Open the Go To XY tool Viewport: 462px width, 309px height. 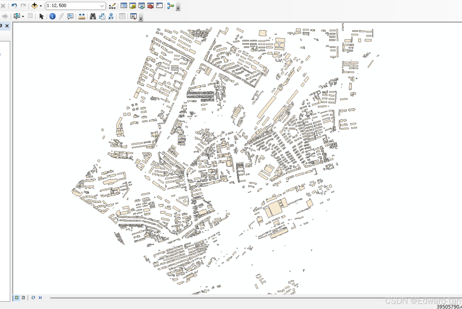(111, 16)
